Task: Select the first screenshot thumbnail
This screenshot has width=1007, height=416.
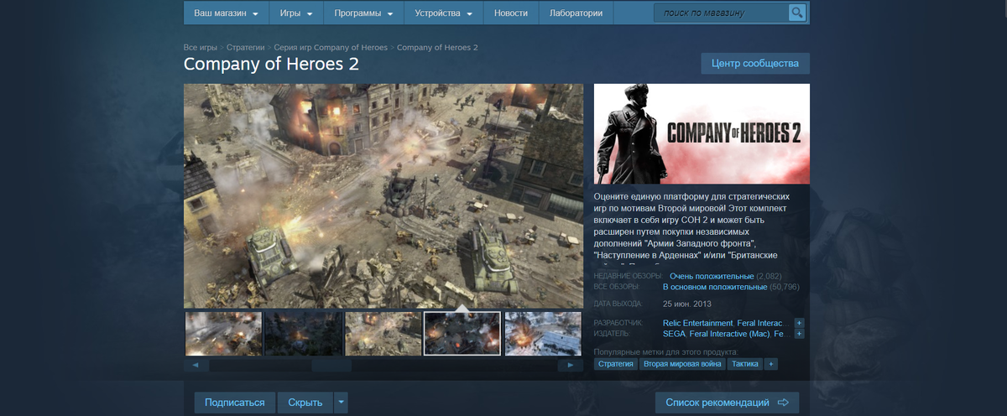Action: [x=223, y=334]
